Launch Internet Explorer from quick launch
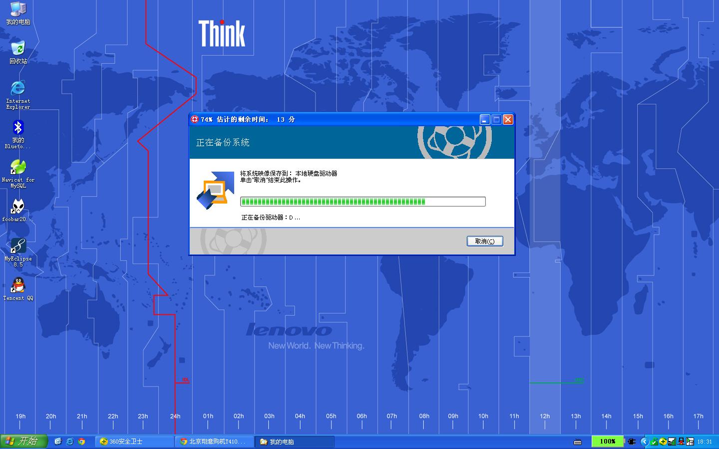This screenshot has width=719, height=449. click(x=70, y=442)
